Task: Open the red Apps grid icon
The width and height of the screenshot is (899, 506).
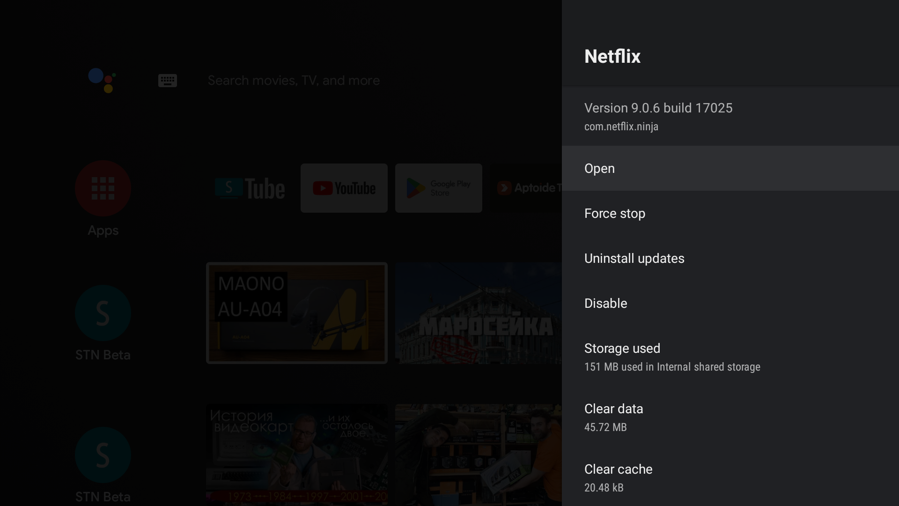Action: point(103,188)
